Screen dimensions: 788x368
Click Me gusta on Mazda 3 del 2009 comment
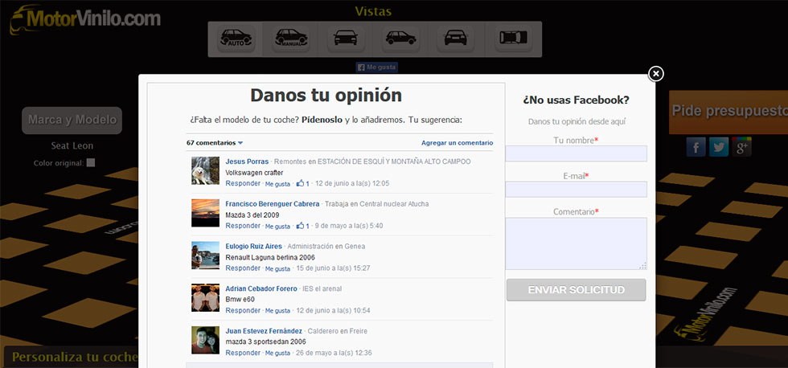click(x=277, y=227)
